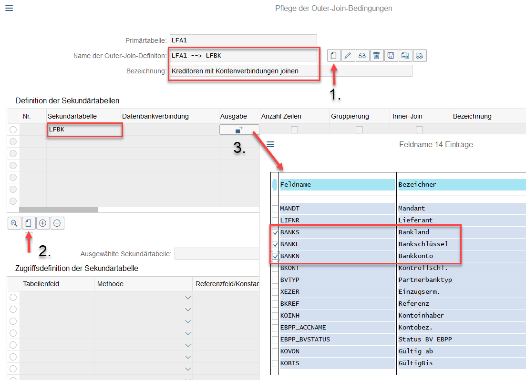Enable the KOINH field checkbox
This screenshot has height=380, width=526.
275,316
